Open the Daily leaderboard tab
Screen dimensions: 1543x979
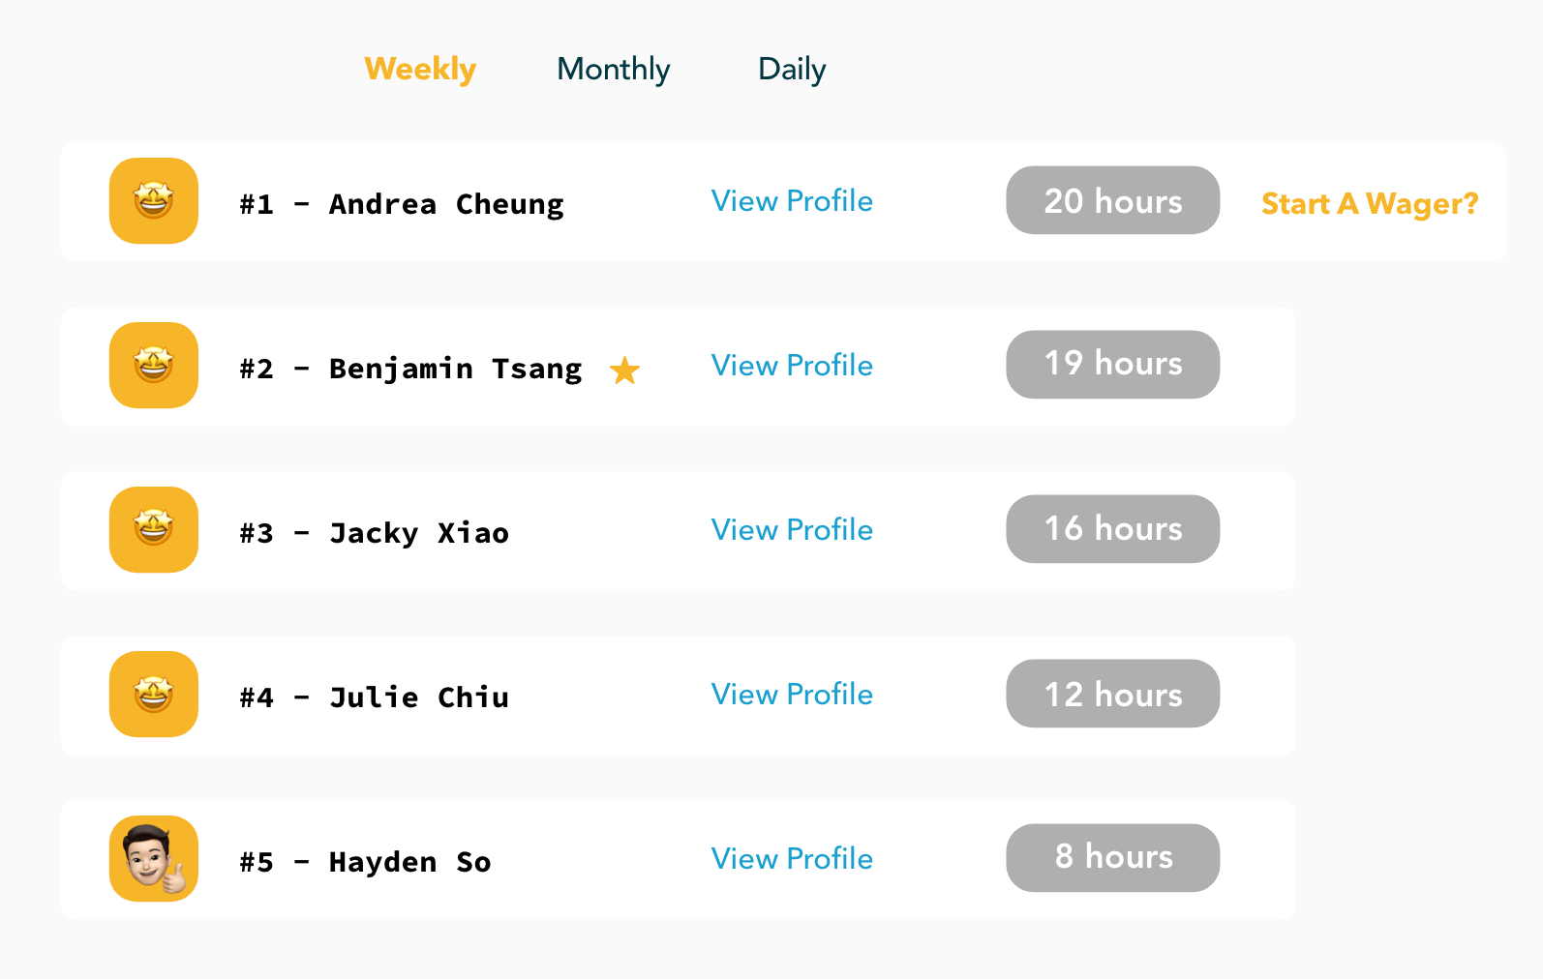(x=791, y=69)
